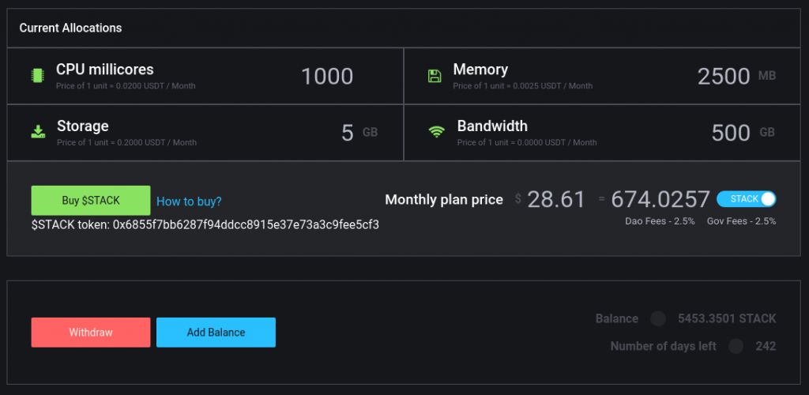Click the Current Allocations heading
Screen dimensions: 809x395
70,28
